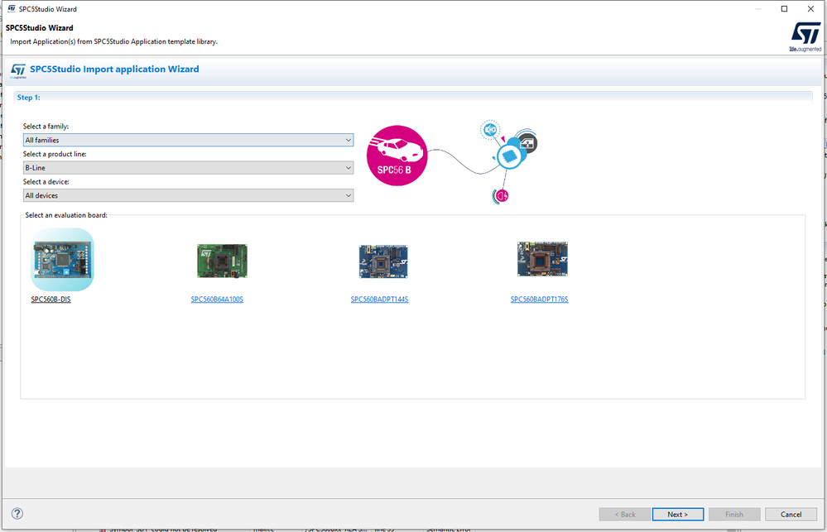Open the SPC560BADPT176S link
Viewport: 827px width, 532px height.
pyautogui.click(x=539, y=300)
